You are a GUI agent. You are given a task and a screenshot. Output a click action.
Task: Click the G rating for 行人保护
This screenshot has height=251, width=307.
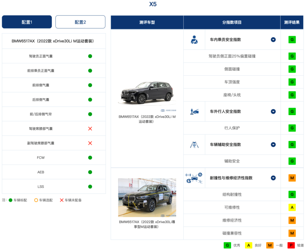tap(292, 128)
